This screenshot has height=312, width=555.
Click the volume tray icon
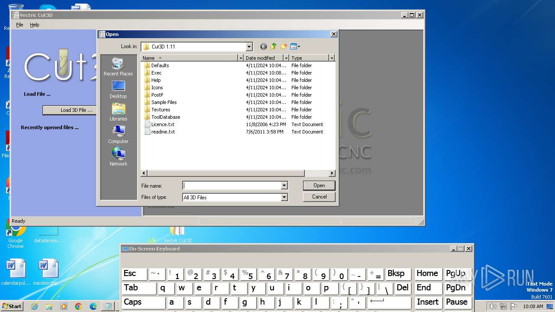(x=493, y=306)
